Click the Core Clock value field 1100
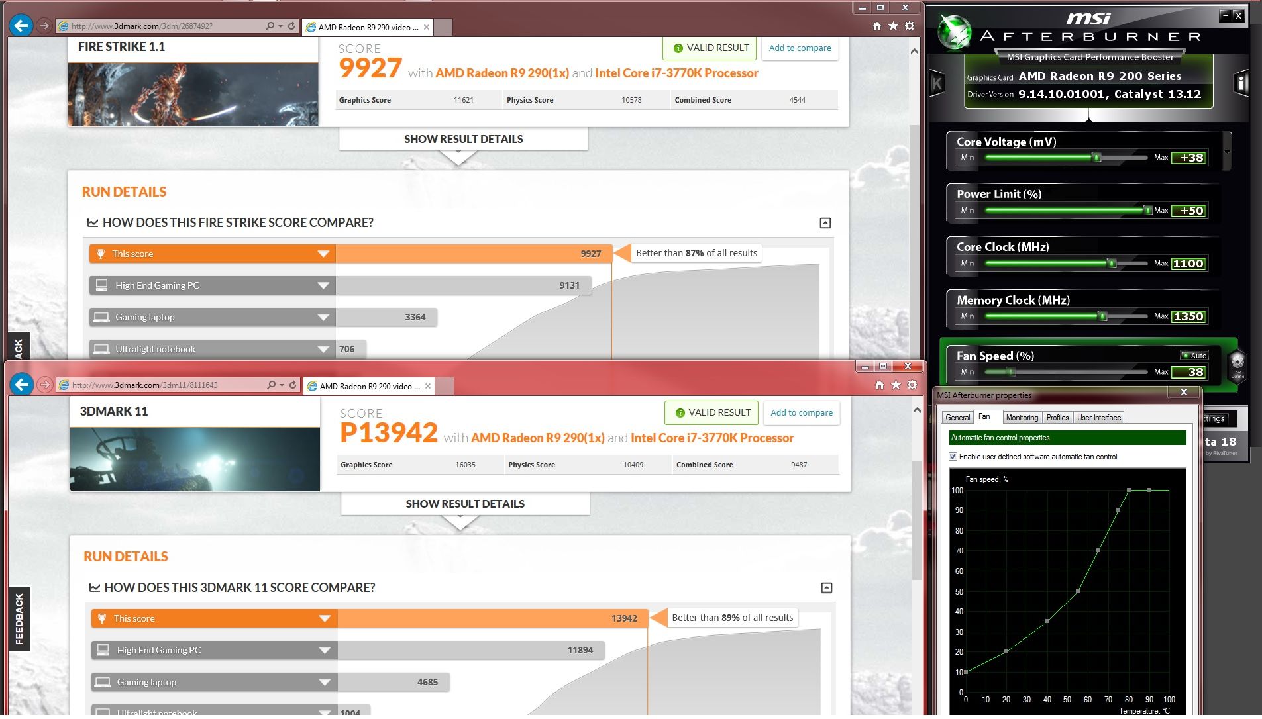The width and height of the screenshot is (1262, 719). click(1188, 264)
